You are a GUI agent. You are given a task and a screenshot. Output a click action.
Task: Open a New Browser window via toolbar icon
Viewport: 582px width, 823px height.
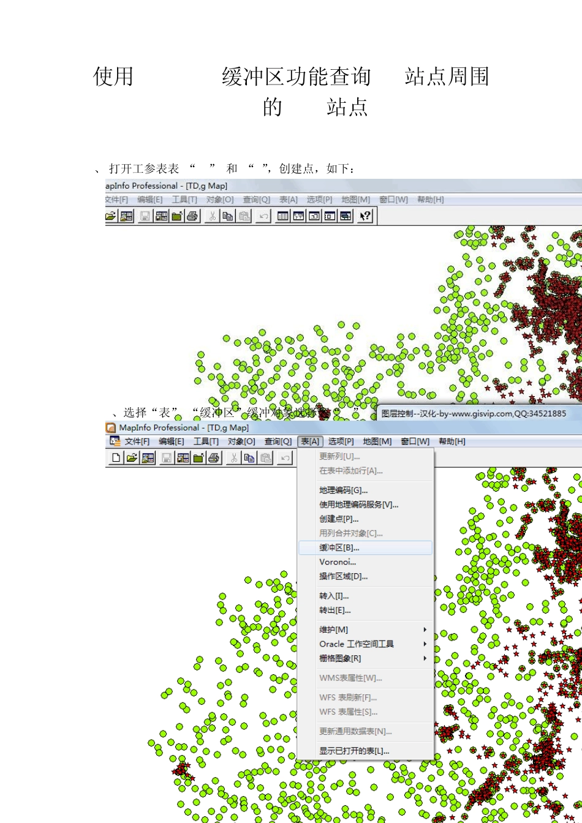tap(282, 216)
